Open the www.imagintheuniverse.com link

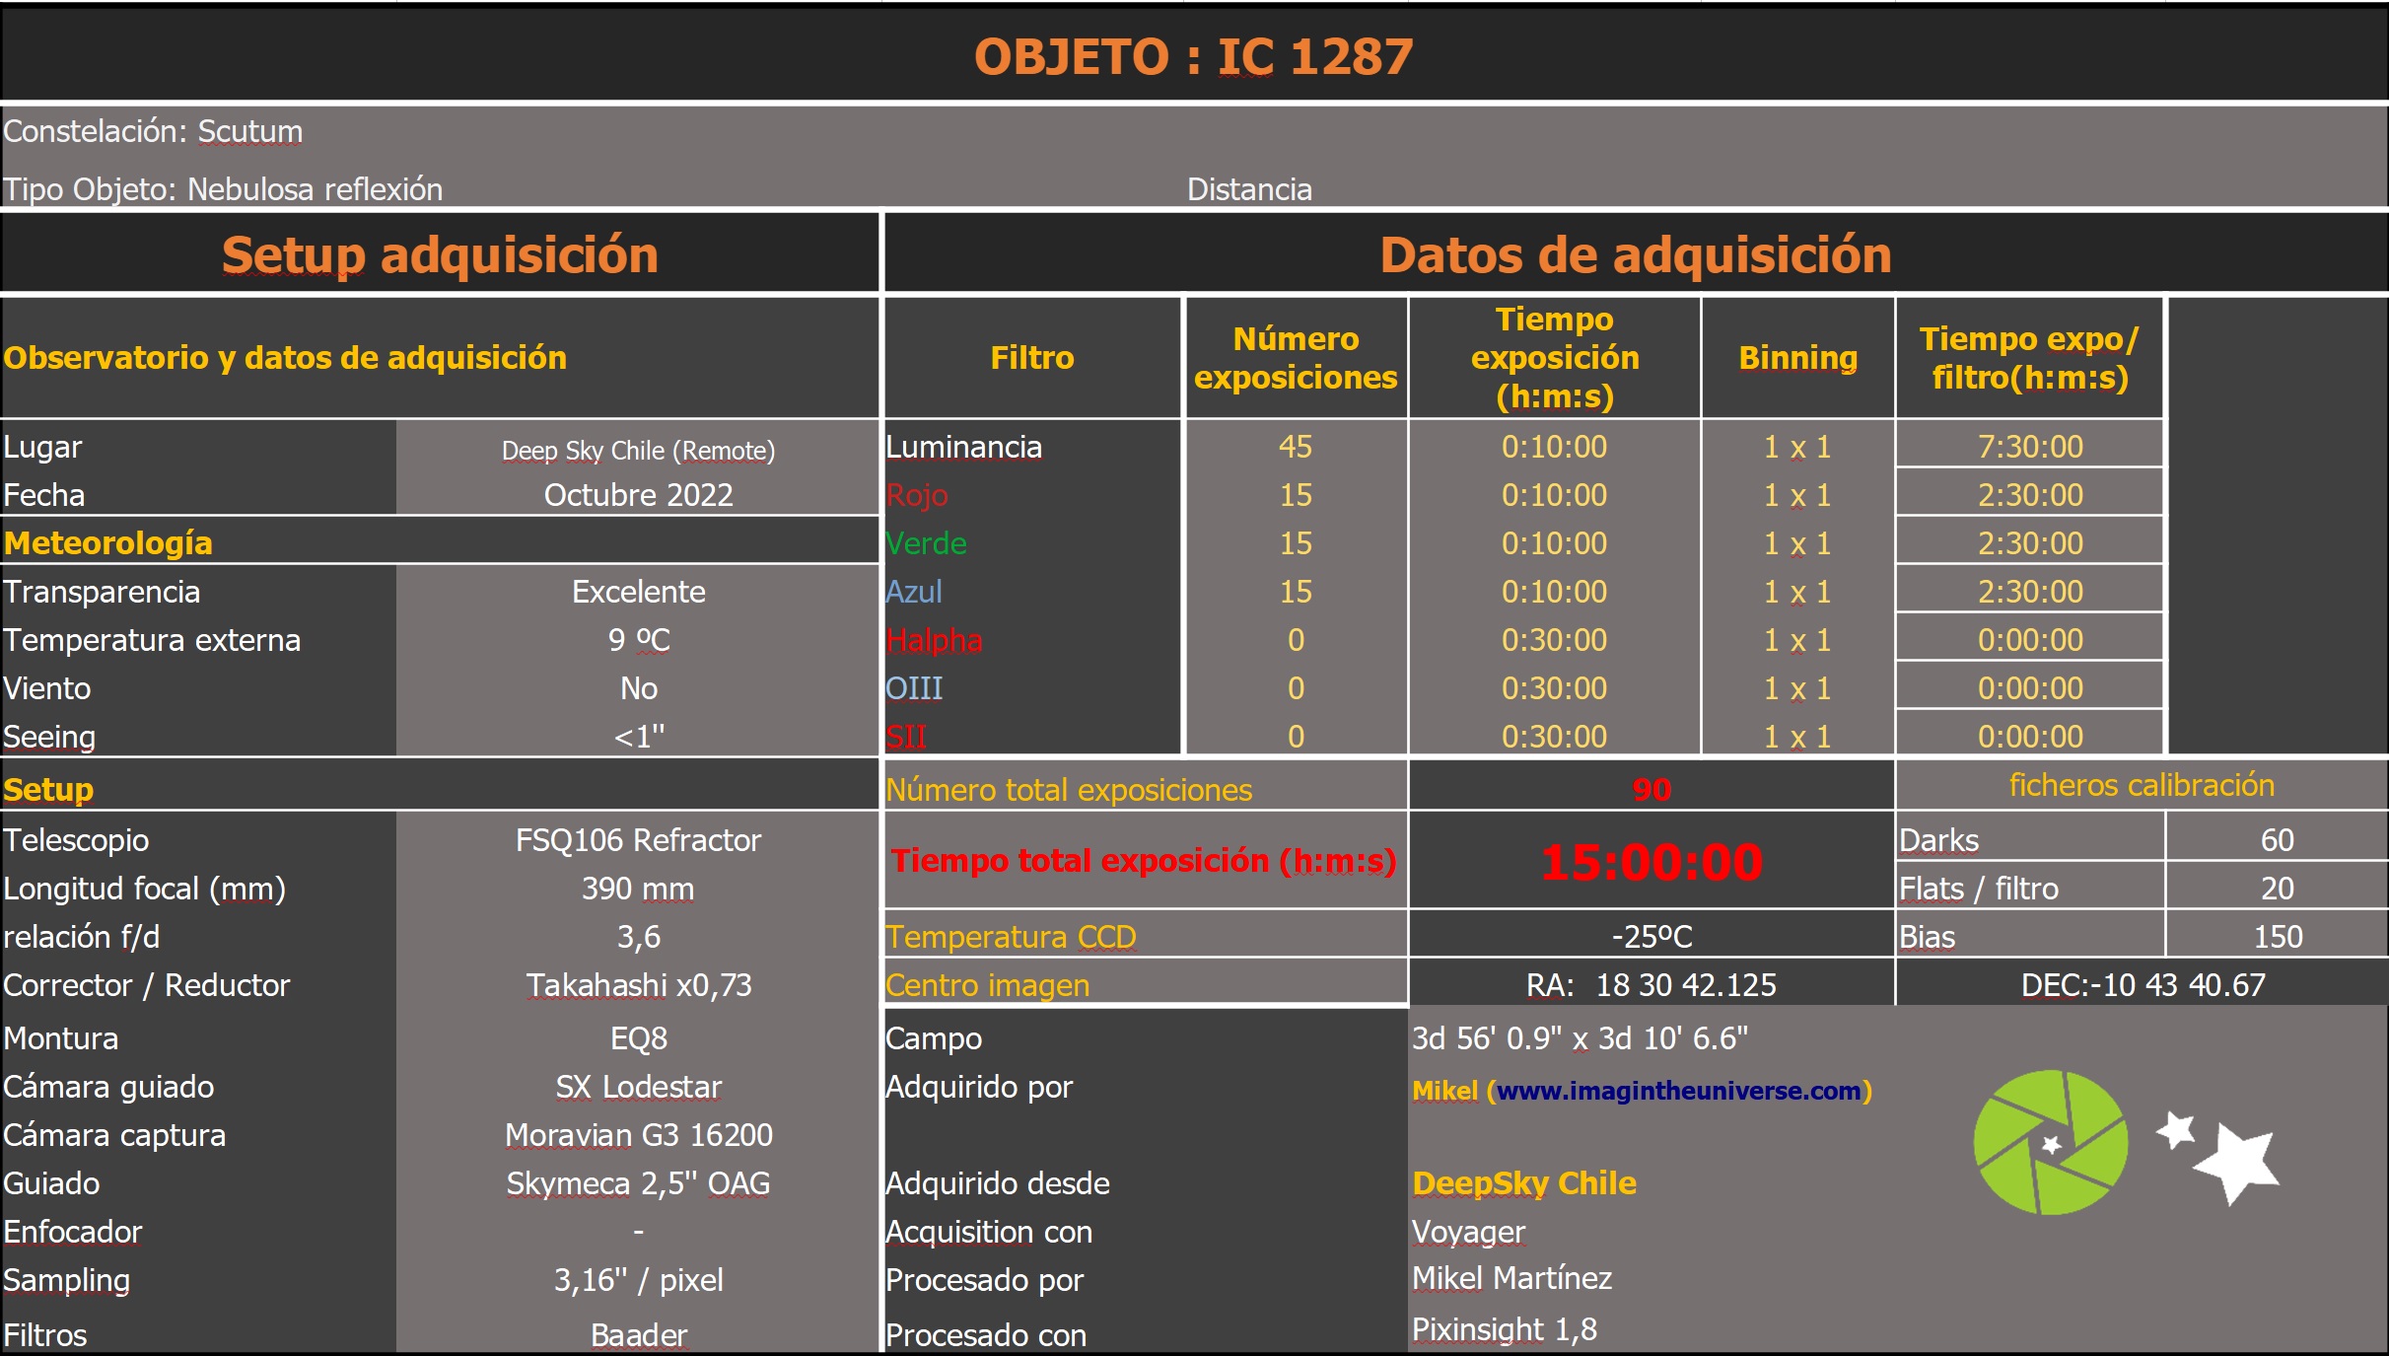[x=1678, y=1091]
